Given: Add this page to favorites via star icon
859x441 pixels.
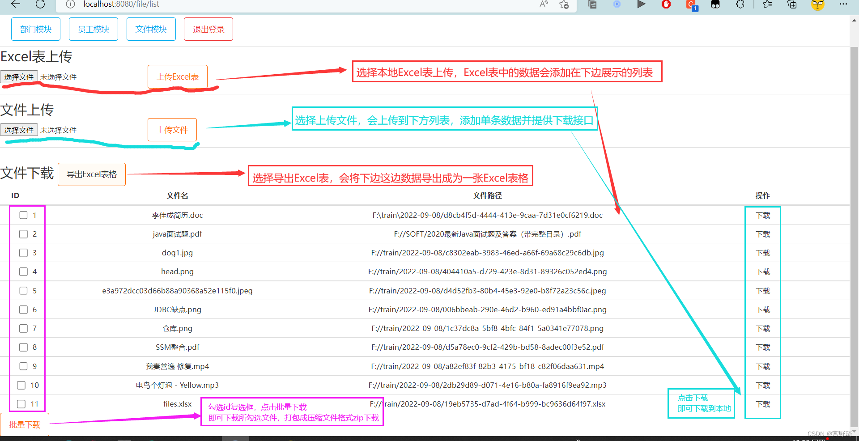Looking at the screenshot, I should click(564, 4).
